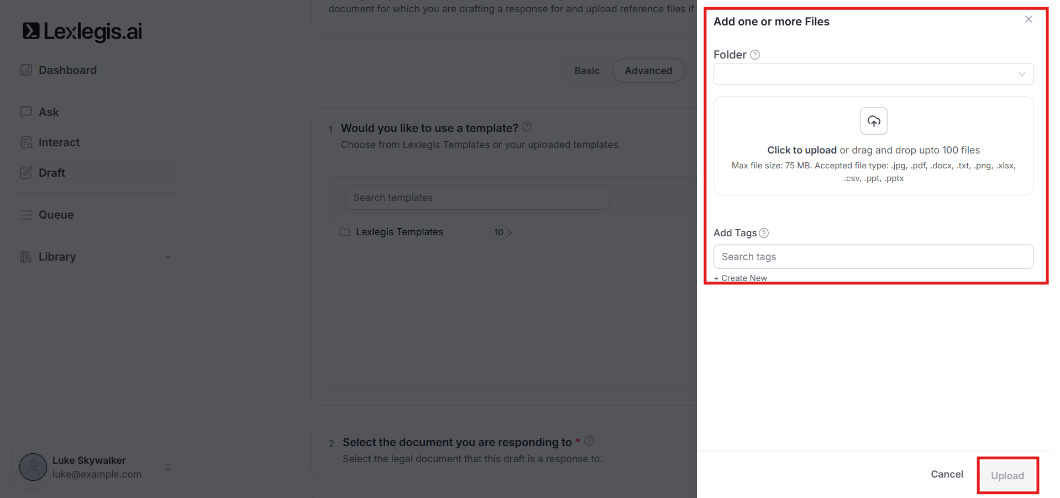Click Luke Skywalker's avatar icon
The height and width of the screenshot is (498, 1060).
(33, 467)
